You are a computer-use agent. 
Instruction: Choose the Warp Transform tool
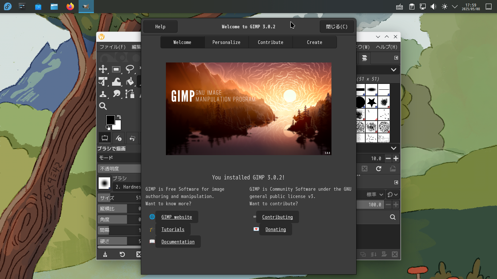116,82
